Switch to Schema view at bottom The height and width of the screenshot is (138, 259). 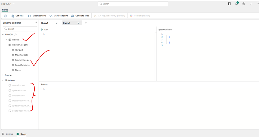click(x=7, y=134)
